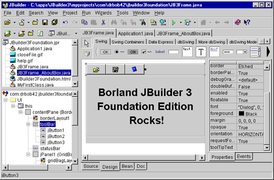Collapse the toolBar node in component tree

(x=28, y=124)
